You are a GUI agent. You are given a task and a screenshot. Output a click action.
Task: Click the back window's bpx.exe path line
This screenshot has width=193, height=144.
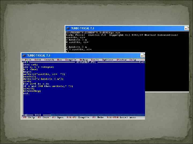click(x=93, y=33)
